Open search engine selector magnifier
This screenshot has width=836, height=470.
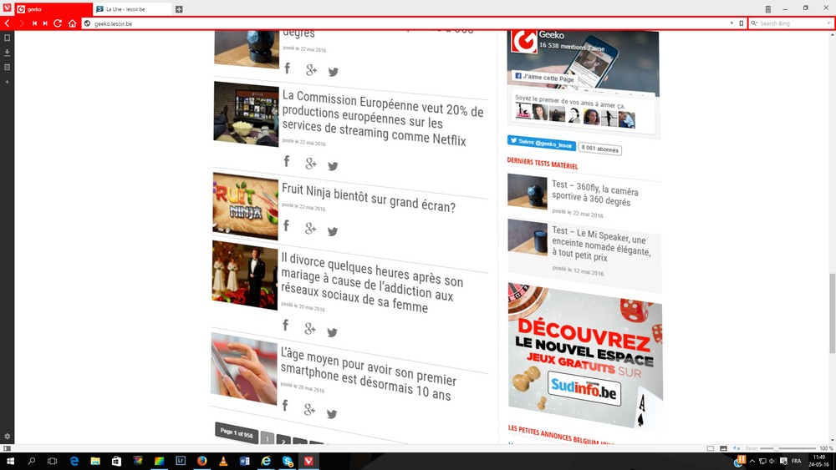(754, 23)
